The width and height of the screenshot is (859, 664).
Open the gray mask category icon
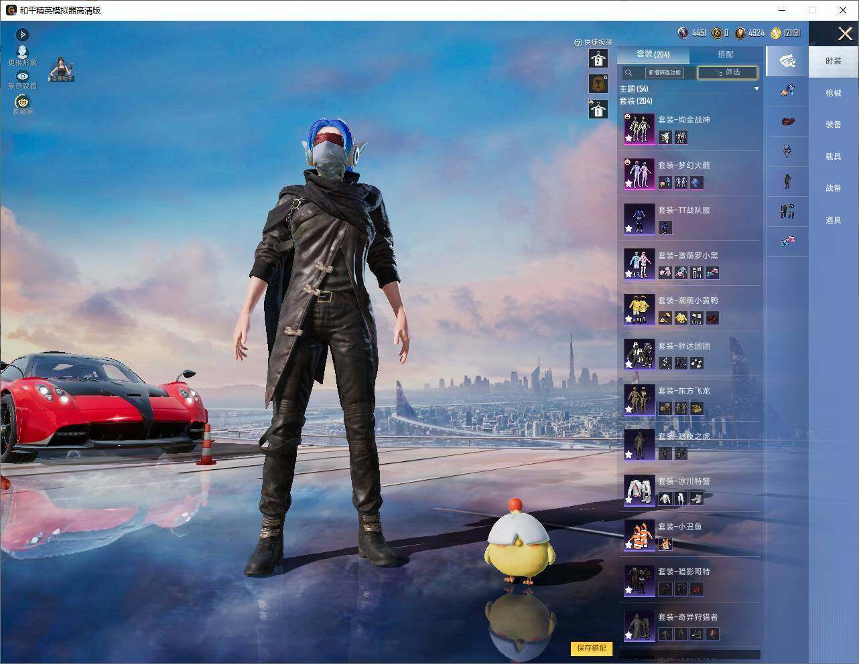coord(787,151)
